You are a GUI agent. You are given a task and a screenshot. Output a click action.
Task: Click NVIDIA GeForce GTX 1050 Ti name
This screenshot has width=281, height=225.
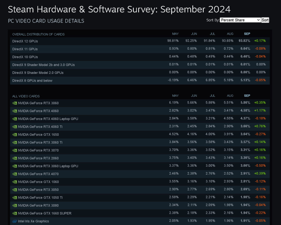[40, 198]
